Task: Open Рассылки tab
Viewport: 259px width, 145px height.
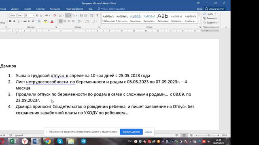Action: coord(55,9)
